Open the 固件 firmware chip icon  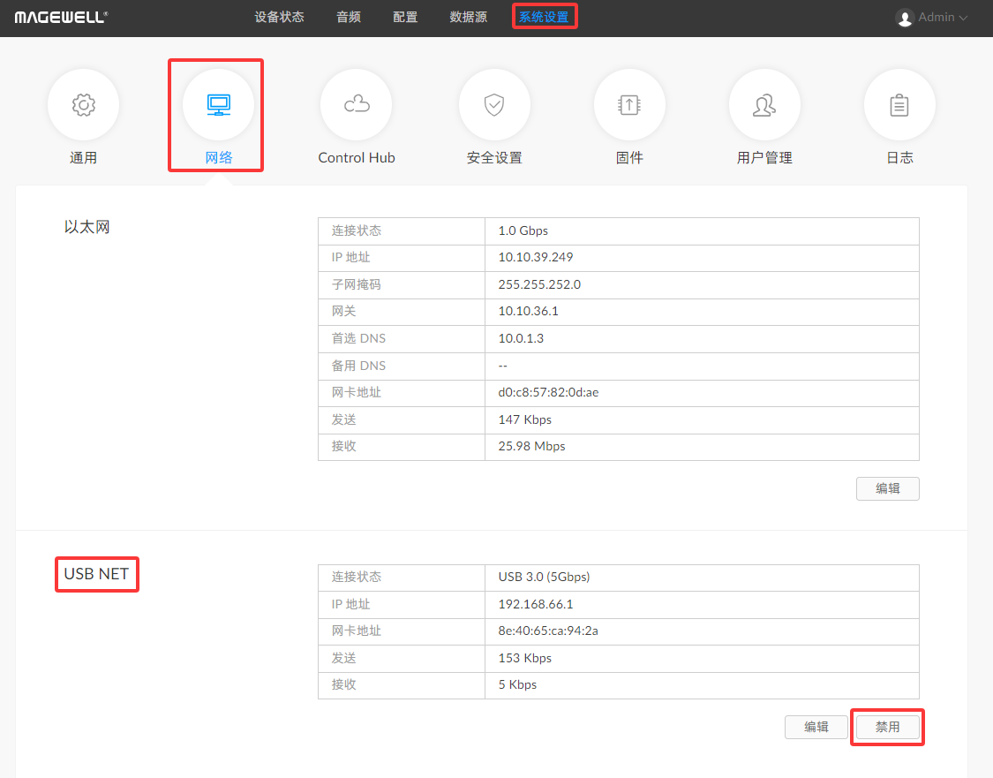click(x=629, y=105)
